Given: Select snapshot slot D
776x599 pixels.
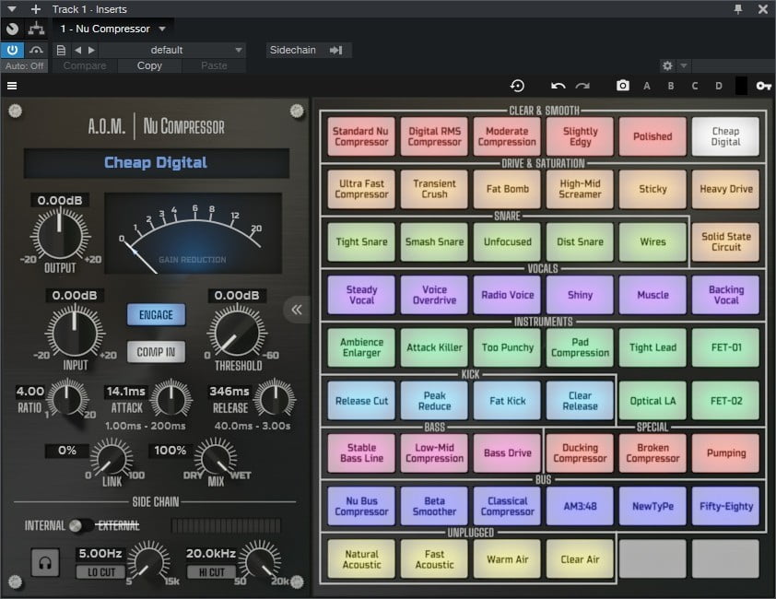Looking at the screenshot, I should [x=719, y=86].
